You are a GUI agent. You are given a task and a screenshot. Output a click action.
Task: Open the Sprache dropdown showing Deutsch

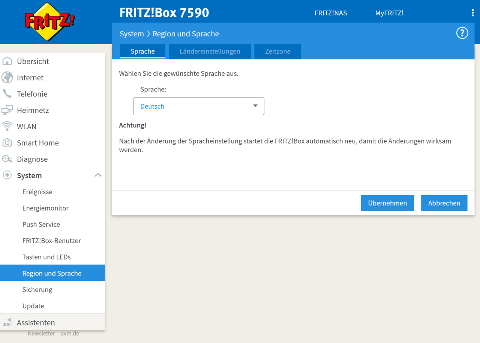(x=198, y=106)
